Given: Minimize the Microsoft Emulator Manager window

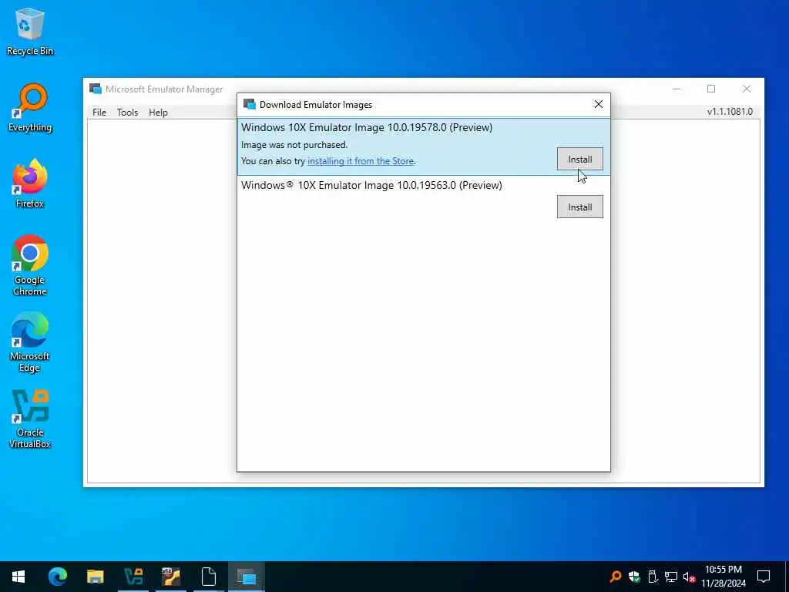Looking at the screenshot, I should (x=677, y=89).
